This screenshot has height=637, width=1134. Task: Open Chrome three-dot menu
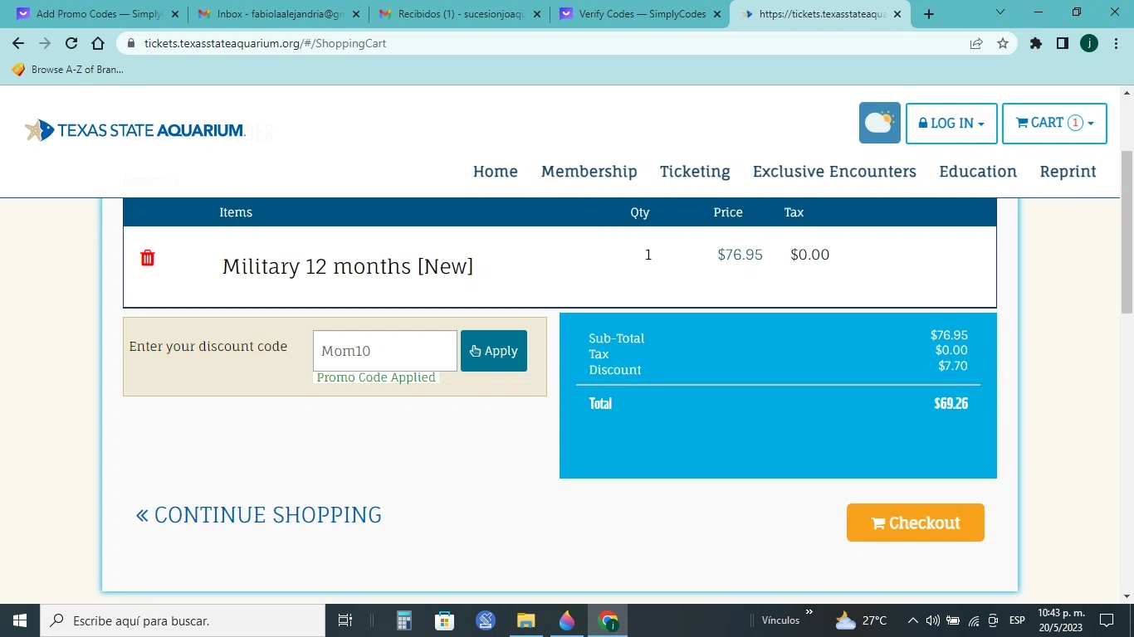point(1116,43)
